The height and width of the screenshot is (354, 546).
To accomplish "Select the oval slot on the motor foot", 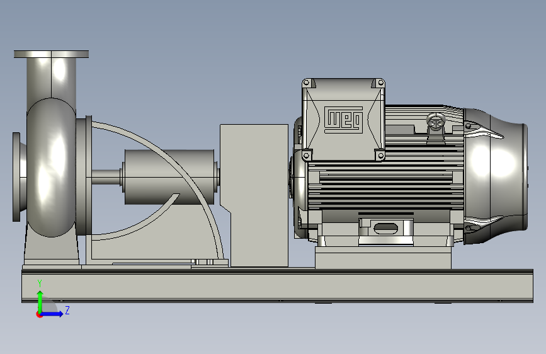I will [385, 229].
